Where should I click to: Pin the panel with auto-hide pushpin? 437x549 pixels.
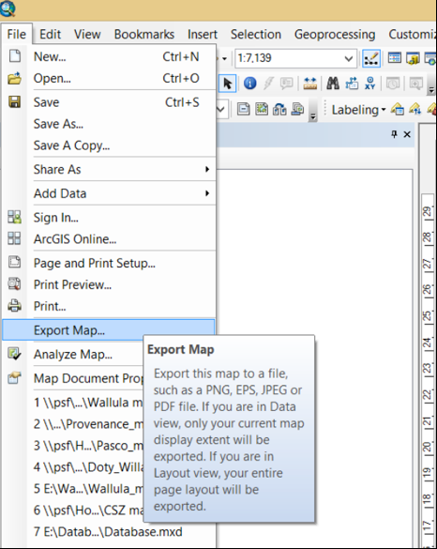pyautogui.click(x=394, y=134)
